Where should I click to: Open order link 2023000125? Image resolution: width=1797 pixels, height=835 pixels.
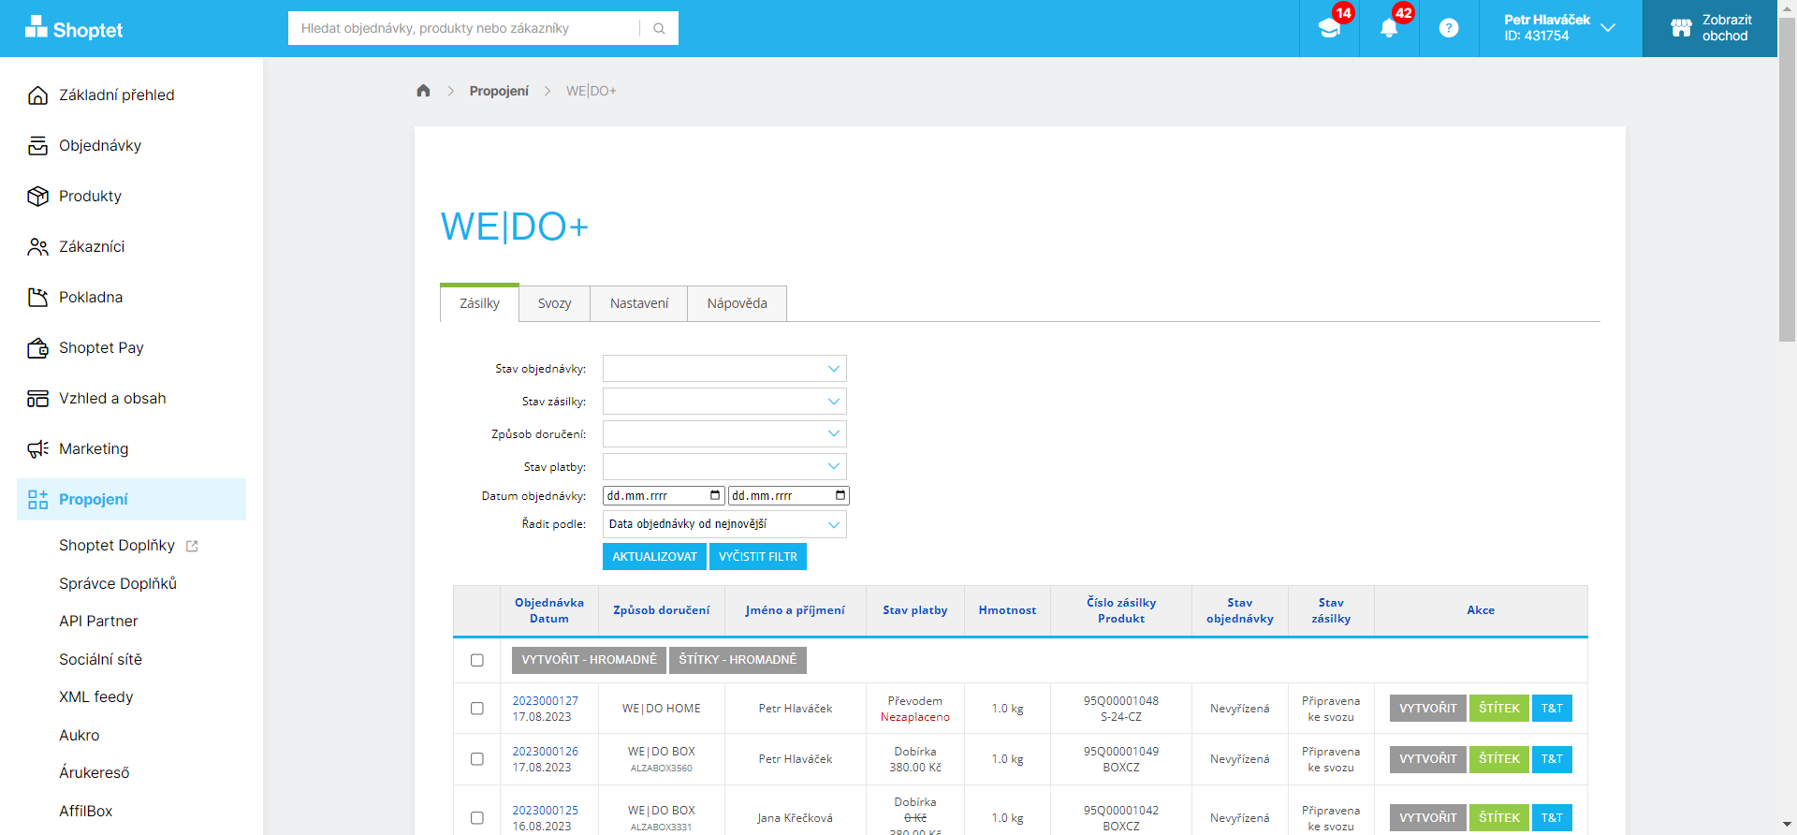[546, 811]
